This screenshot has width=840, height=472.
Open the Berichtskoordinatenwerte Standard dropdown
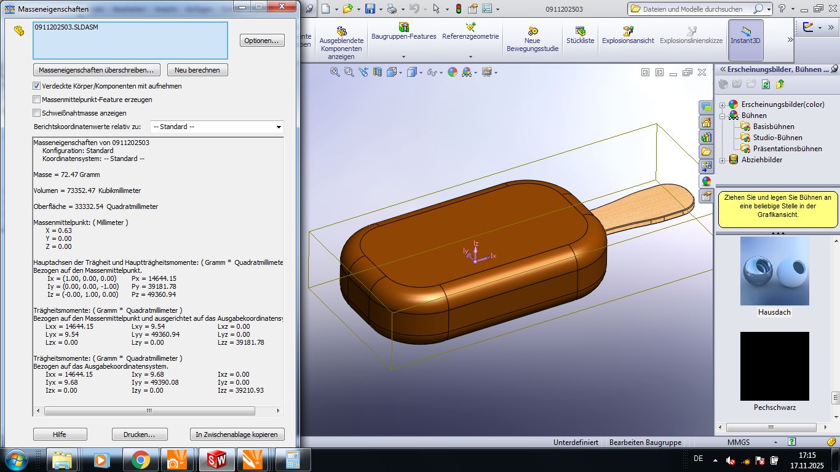(x=217, y=127)
